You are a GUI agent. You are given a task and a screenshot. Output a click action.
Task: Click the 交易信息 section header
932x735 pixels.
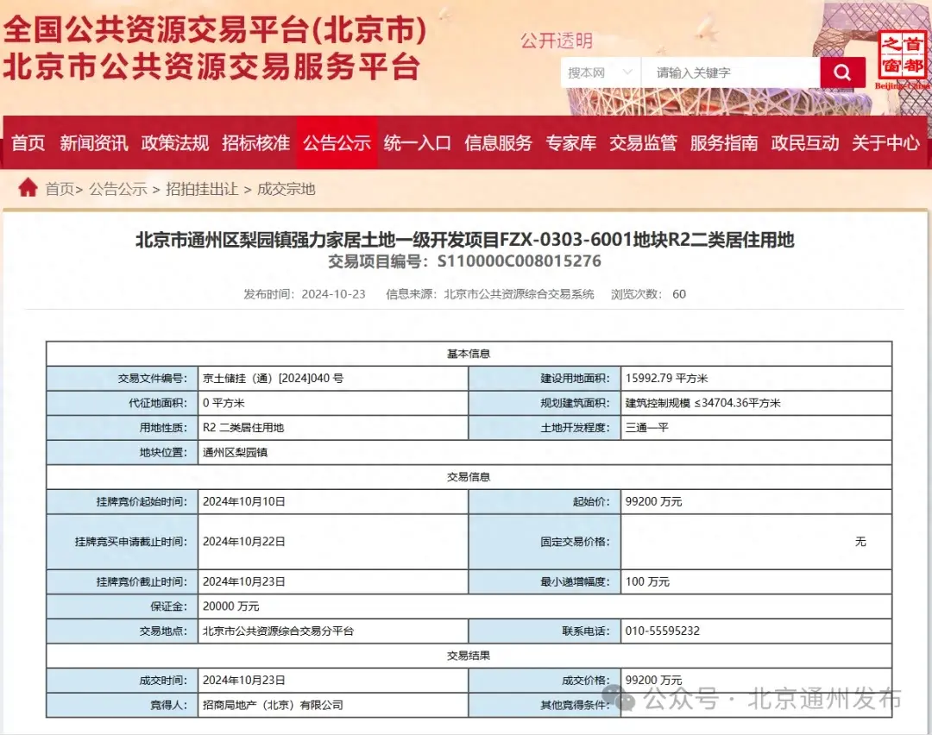(x=469, y=476)
